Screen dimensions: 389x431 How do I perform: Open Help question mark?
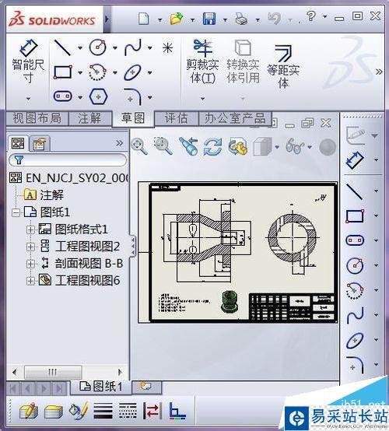tap(310, 16)
